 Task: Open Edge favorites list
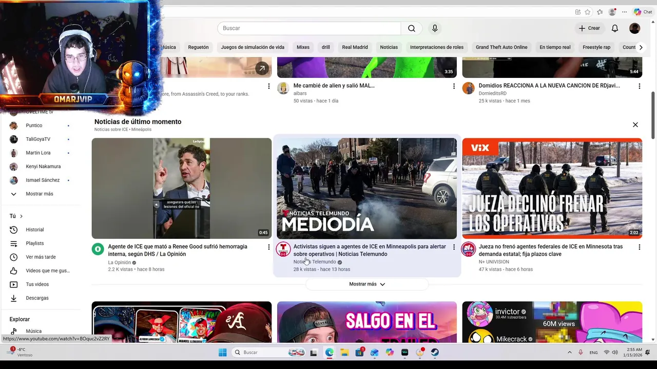click(x=600, y=12)
